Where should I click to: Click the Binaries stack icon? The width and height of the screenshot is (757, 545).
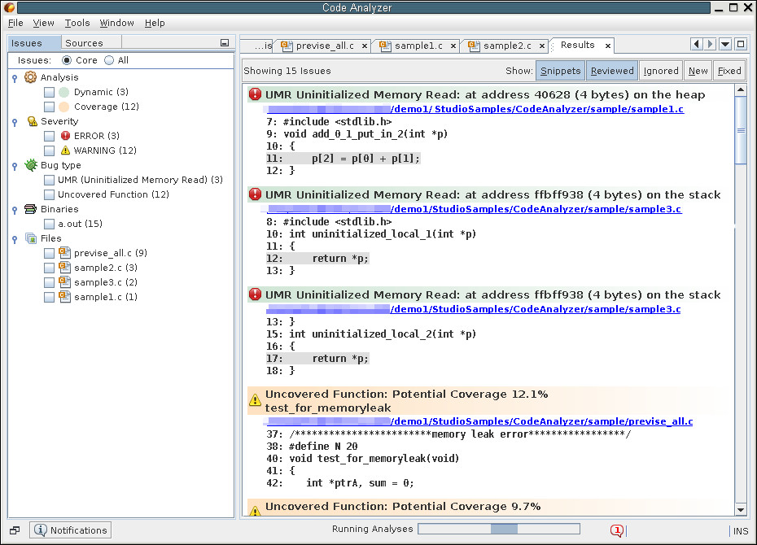coord(31,209)
